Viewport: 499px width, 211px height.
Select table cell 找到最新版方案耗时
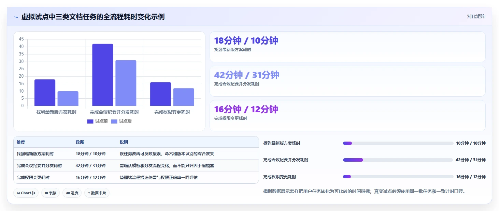[35, 154]
